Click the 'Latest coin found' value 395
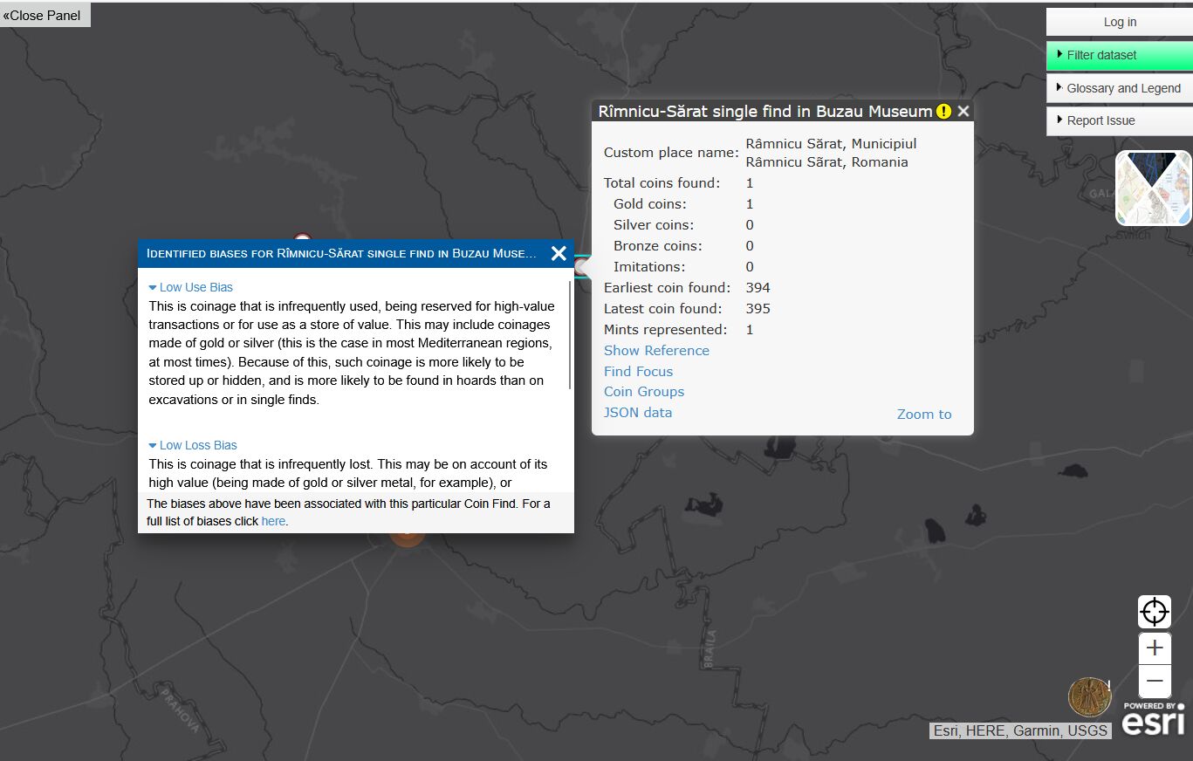1193x761 pixels. (758, 308)
